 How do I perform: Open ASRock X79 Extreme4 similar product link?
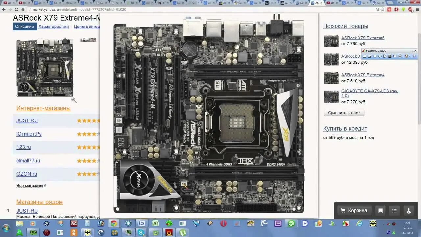pos(363,75)
